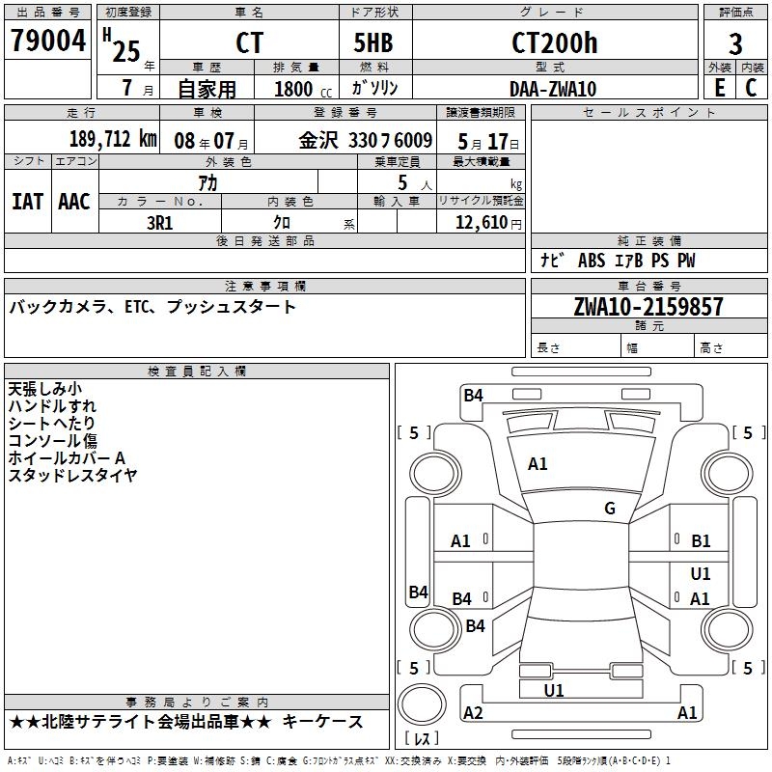Click chassis number ZWA10-2159857

coord(648,307)
